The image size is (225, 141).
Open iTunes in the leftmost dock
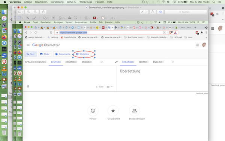(4, 18)
